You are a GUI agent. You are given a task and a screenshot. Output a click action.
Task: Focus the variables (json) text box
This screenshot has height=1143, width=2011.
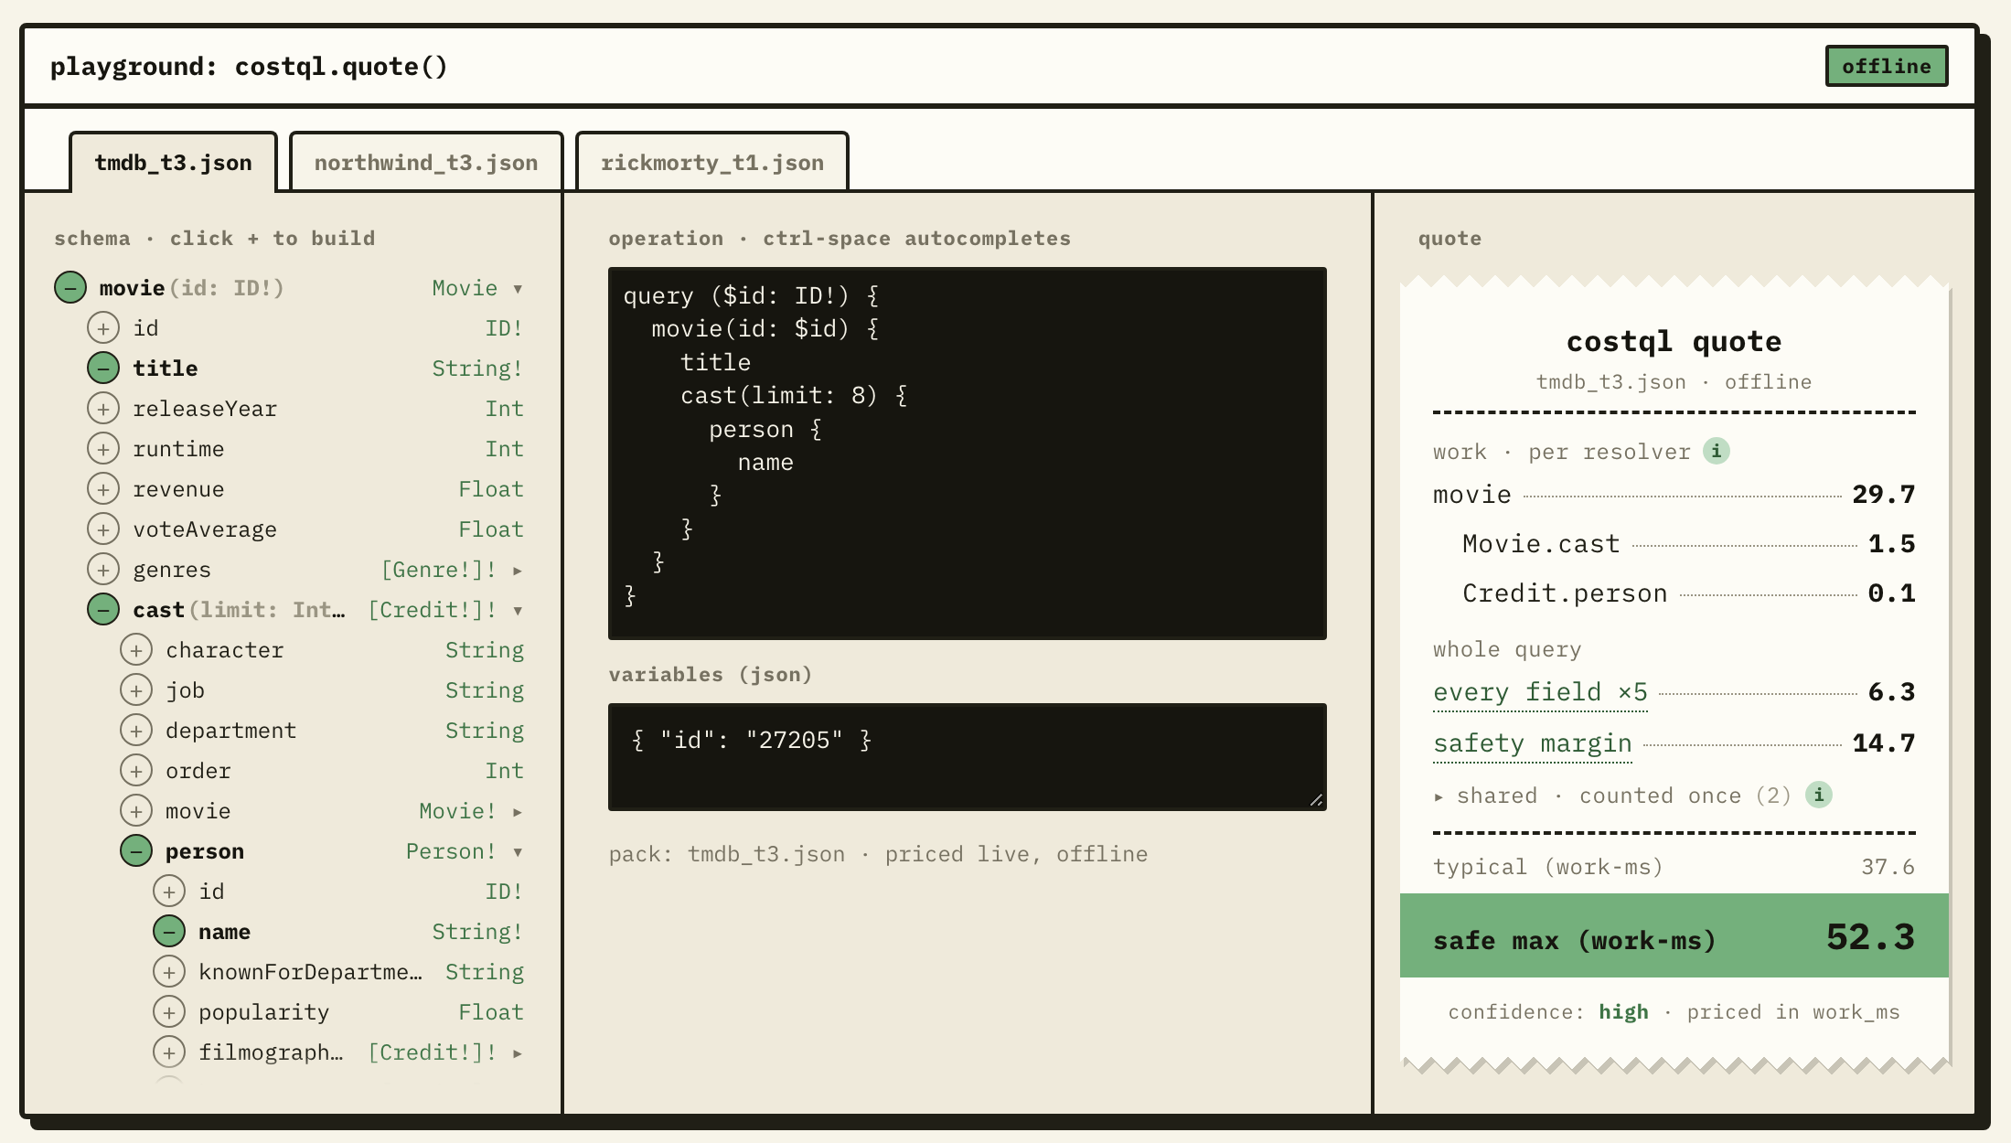[x=968, y=757]
